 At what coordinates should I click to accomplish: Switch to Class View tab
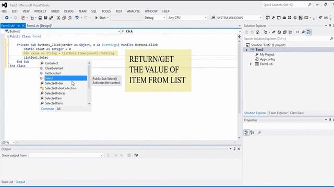296,113
